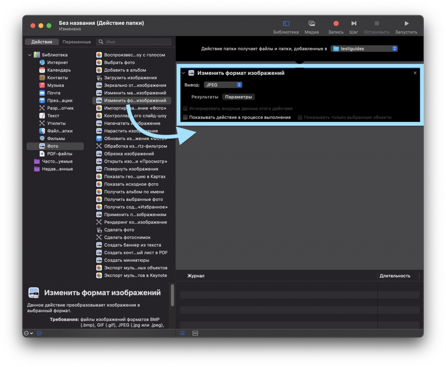This screenshot has width=446, height=367.
Task: Toggle the 'Ignore this action's input' checkbox
Action: click(186, 109)
